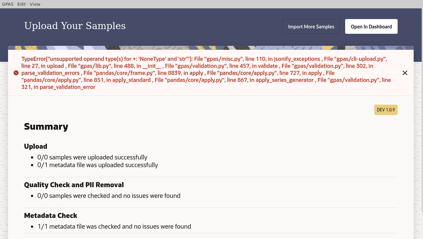This screenshot has height=239, width=423.
Task: Click the red prohibition error icon
Action: (16, 73)
